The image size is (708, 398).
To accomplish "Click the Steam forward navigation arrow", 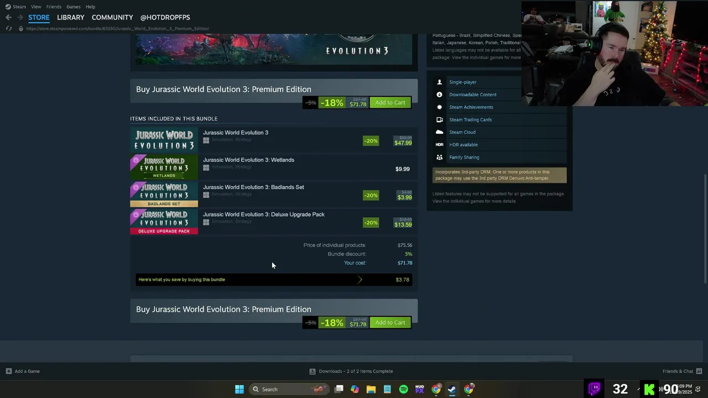I will point(20,18).
